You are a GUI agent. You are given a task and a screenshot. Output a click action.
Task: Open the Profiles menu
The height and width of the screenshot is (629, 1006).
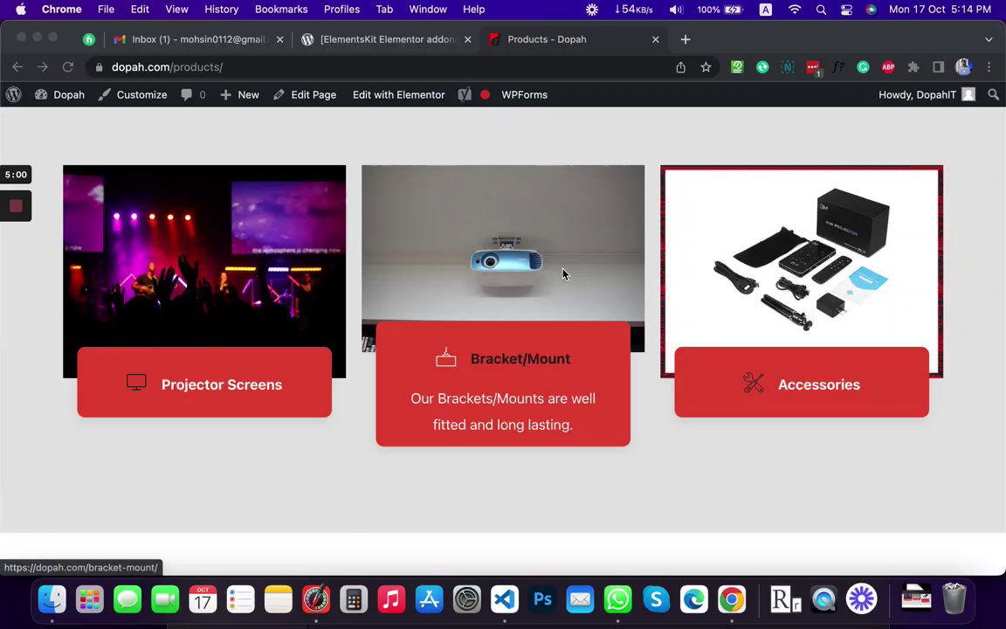341,9
